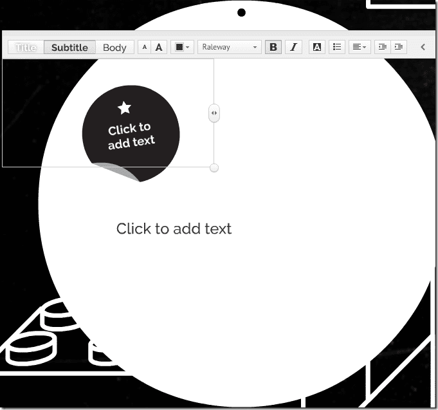This screenshot has height=410, width=438.
Task: Click the star on the dark sticker
Action: pos(124,108)
